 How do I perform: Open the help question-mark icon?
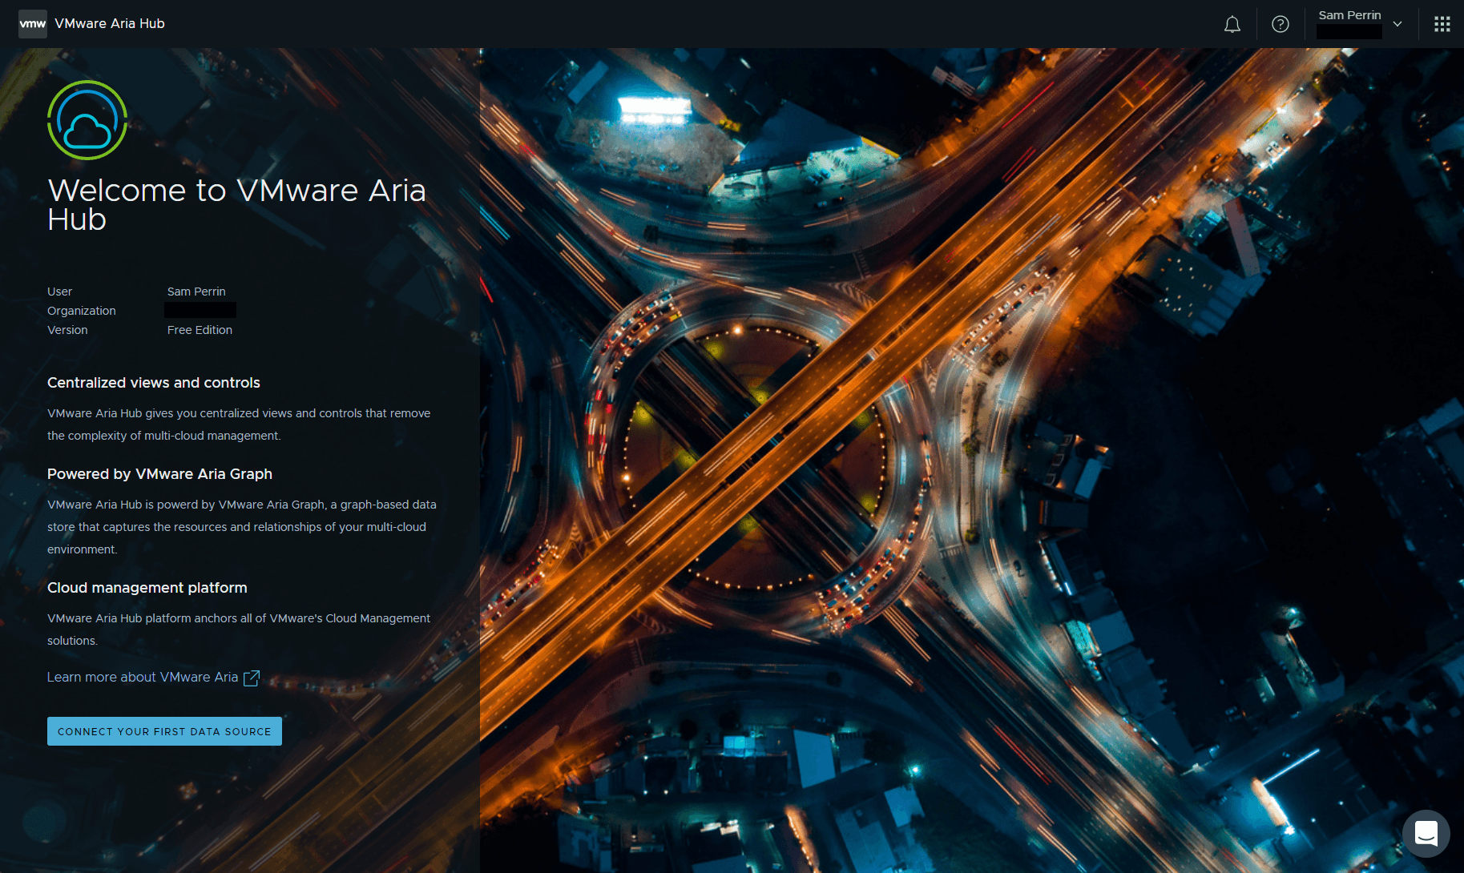pyautogui.click(x=1280, y=24)
